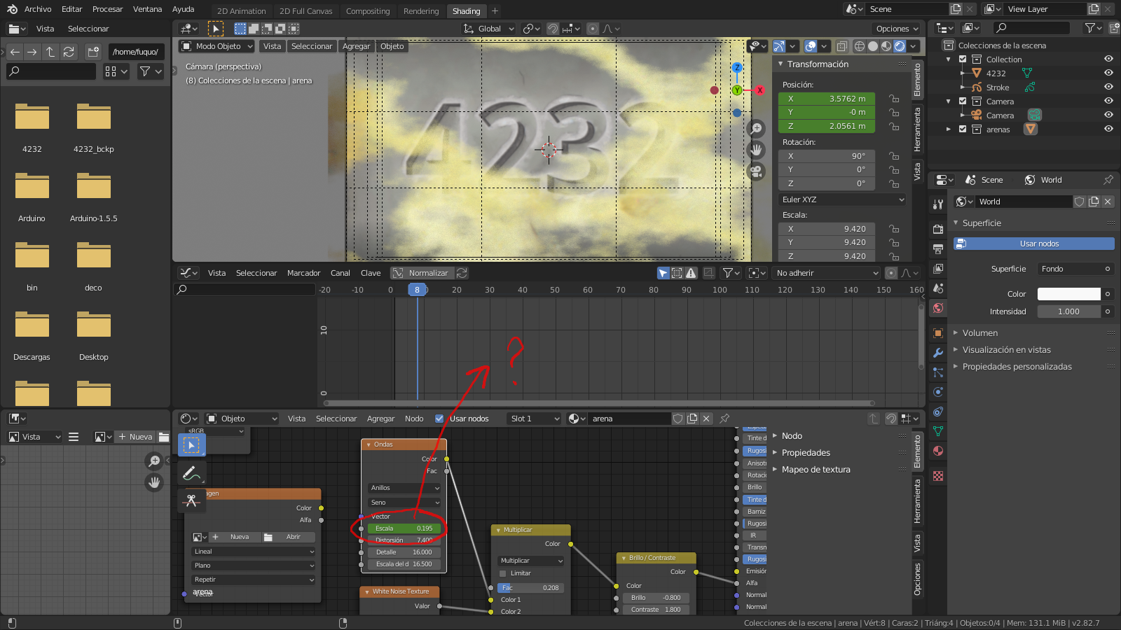Switch to the Rendering workspace tab

[x=421, y=11]
